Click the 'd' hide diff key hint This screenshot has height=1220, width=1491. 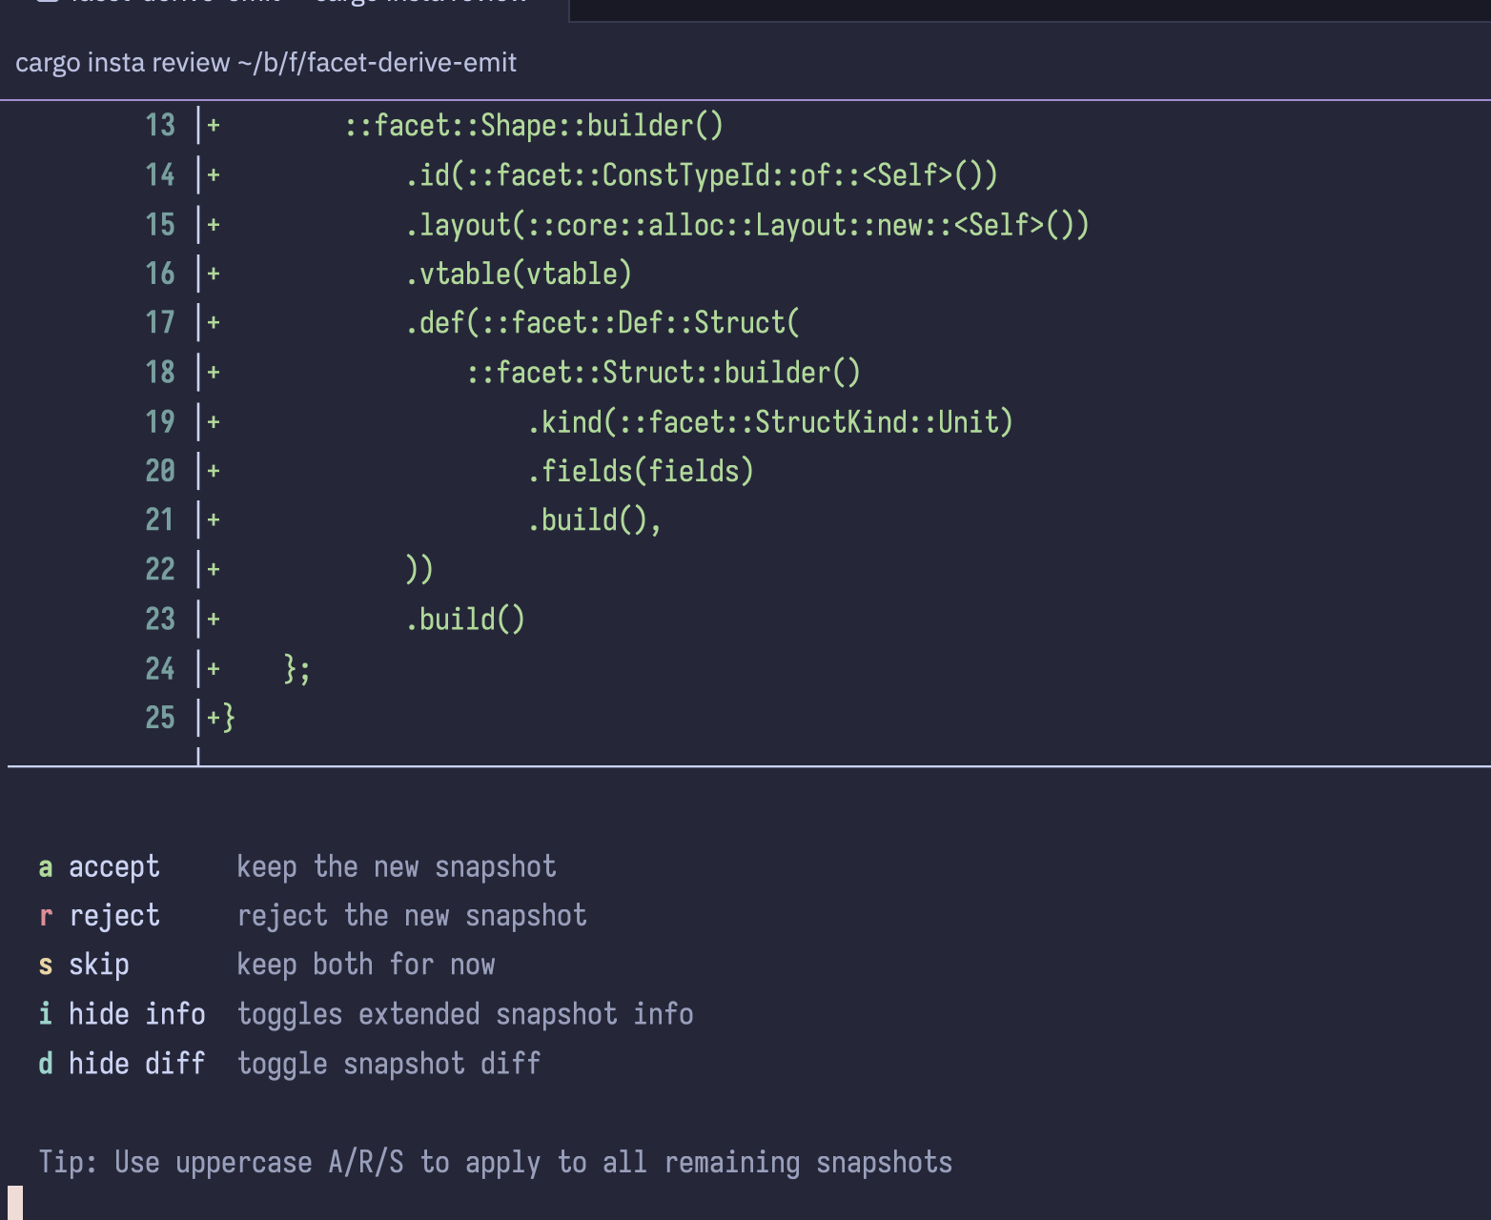(x=45, y=1064)
